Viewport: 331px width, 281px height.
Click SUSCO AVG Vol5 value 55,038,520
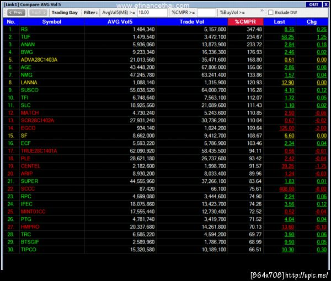point(142,90)
